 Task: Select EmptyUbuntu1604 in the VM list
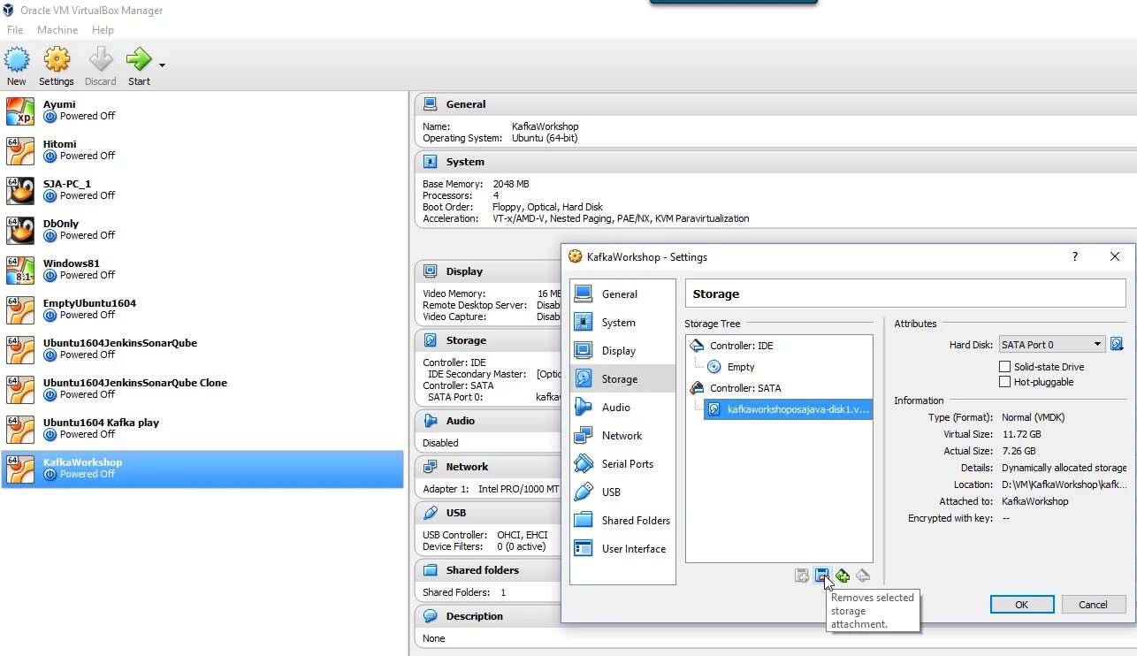[x=202, y=309]
